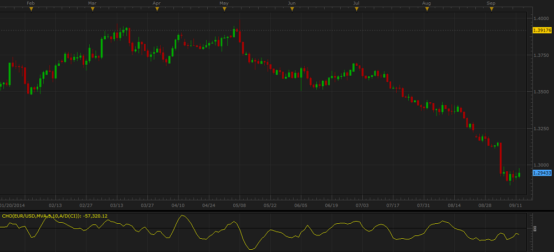Click the May month marker triangle
554x252 pixels.
click(x=224, y=9)
